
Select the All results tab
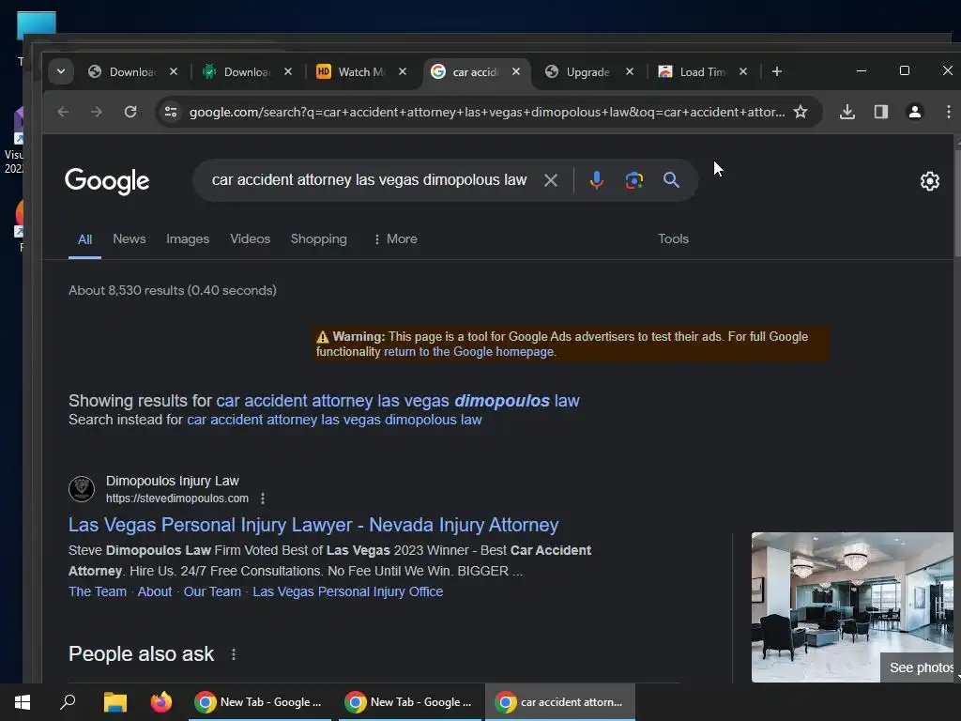(84, 239)
